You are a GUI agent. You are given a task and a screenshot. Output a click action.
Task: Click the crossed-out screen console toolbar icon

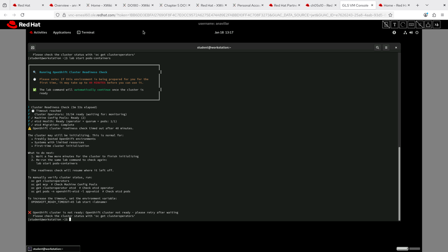click(x=386, y=25)
